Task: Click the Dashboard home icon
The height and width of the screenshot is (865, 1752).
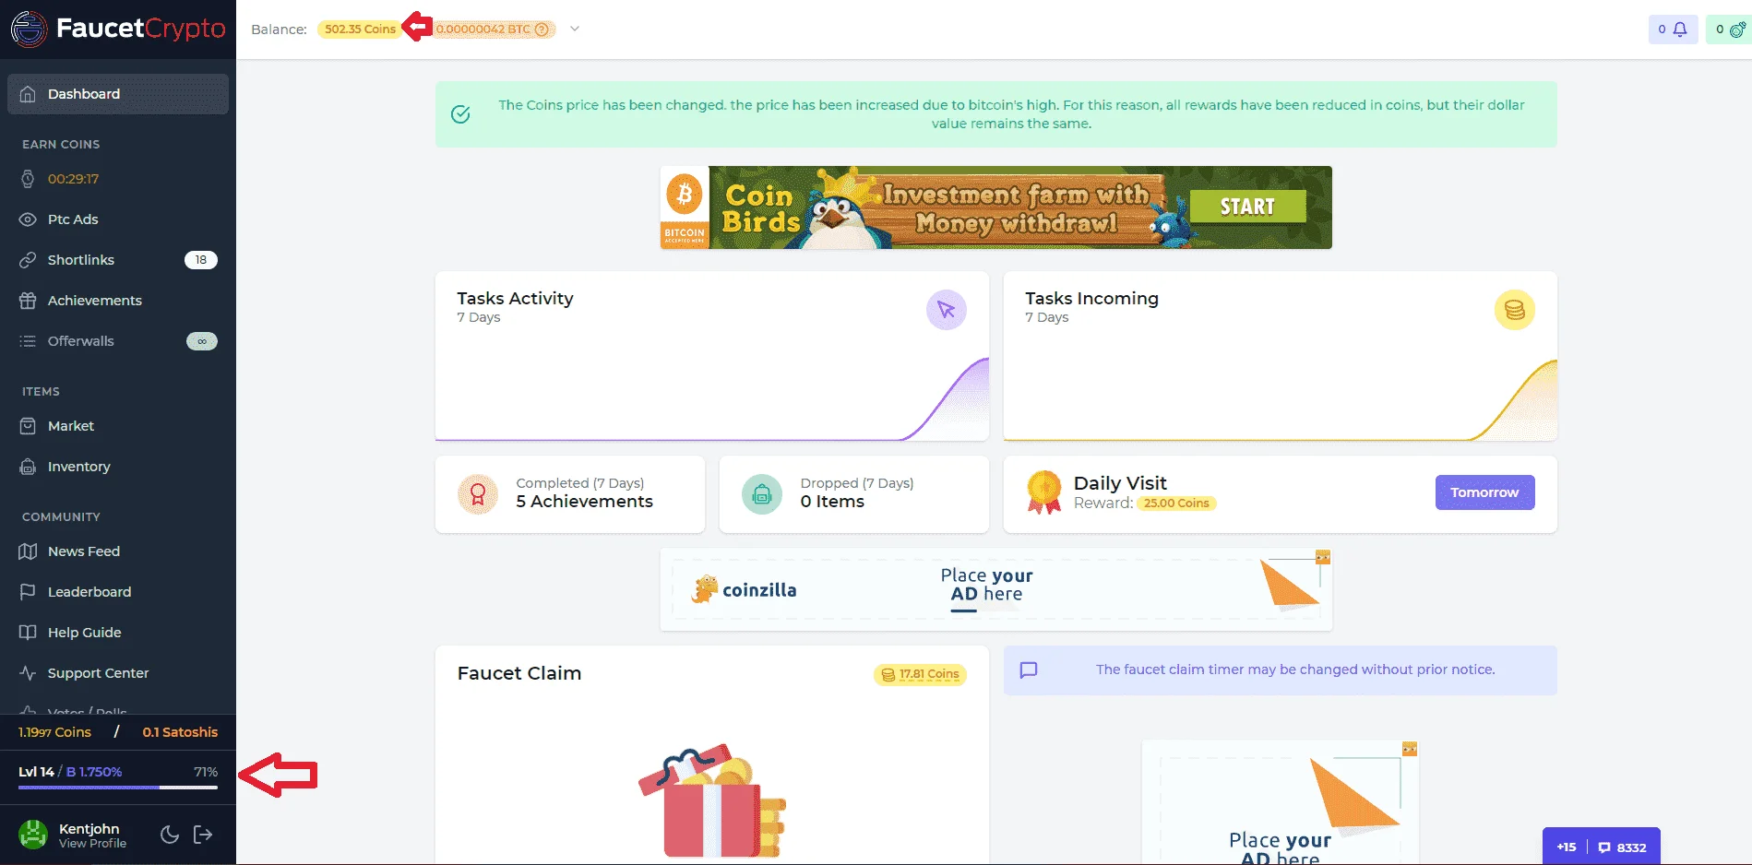Action: point(28,94)
